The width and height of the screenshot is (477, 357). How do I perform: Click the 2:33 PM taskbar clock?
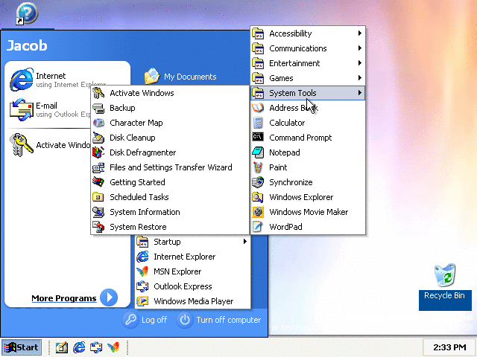[x=449, y=347]
